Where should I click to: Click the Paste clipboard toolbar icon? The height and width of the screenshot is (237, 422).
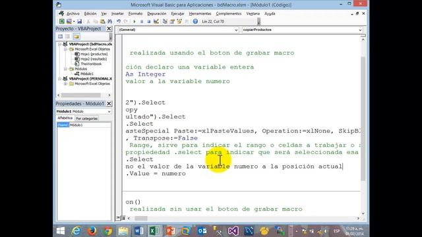103,22
